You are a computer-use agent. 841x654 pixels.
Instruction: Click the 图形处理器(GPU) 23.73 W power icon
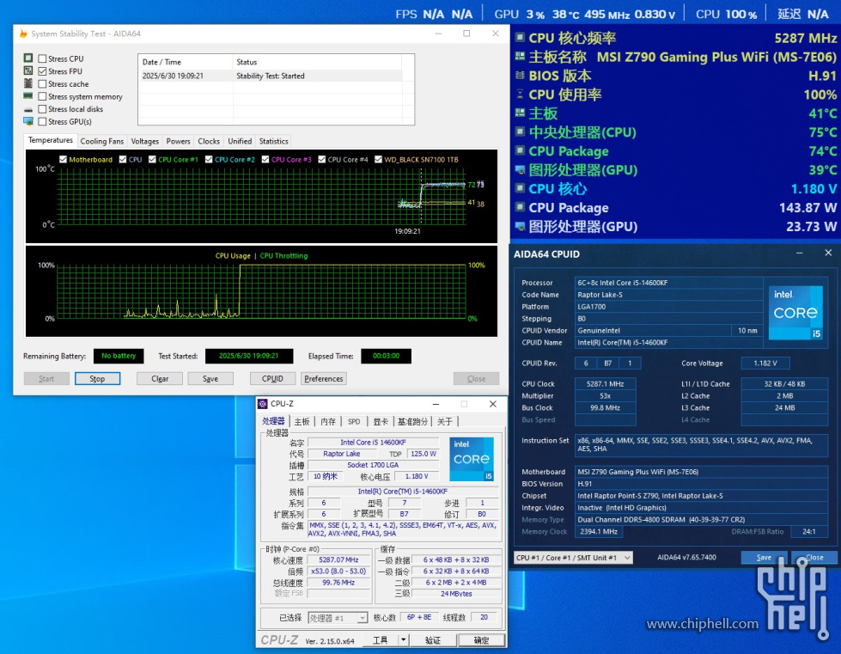coord(520,226)
